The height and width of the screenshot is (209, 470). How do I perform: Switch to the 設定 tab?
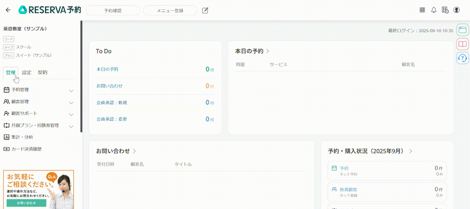(26, 73)
